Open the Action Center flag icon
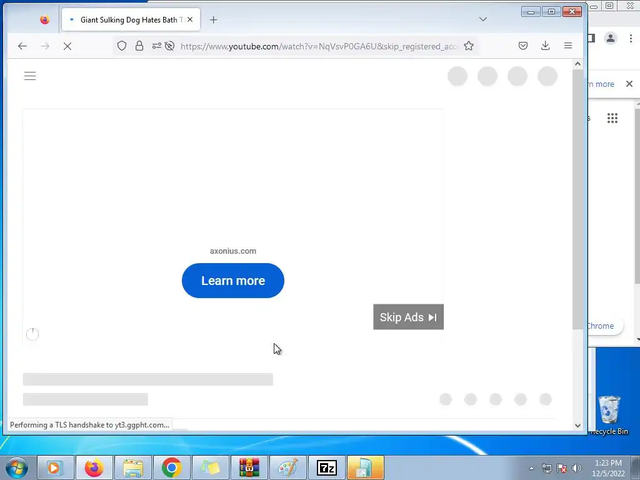Image resolution: width=640 pixels, height=480 pixels. click(562, 468)
